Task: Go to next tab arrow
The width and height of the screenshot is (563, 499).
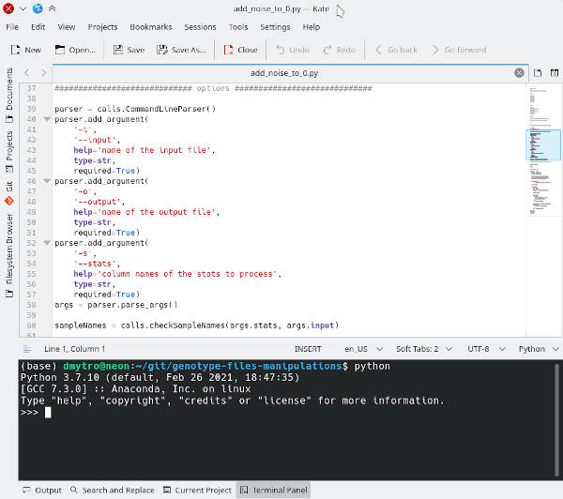Action: [x=43, y=73]
